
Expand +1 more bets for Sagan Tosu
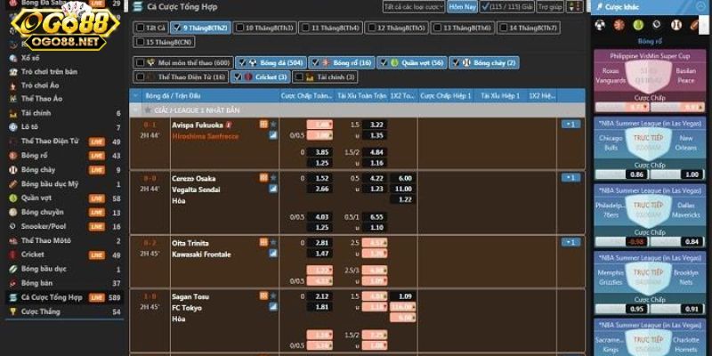pos(570,295)
